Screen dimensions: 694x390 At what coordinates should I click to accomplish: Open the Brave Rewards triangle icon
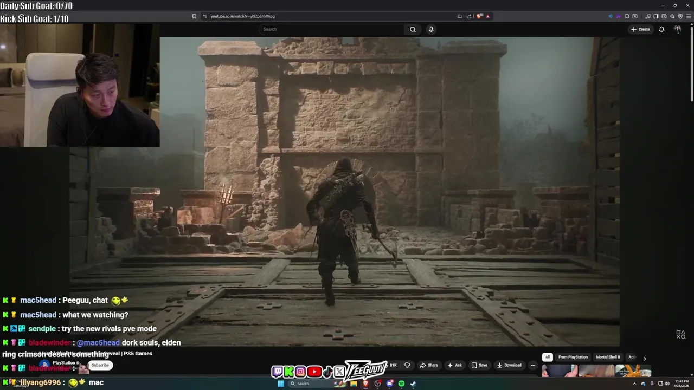pos(488,16)
